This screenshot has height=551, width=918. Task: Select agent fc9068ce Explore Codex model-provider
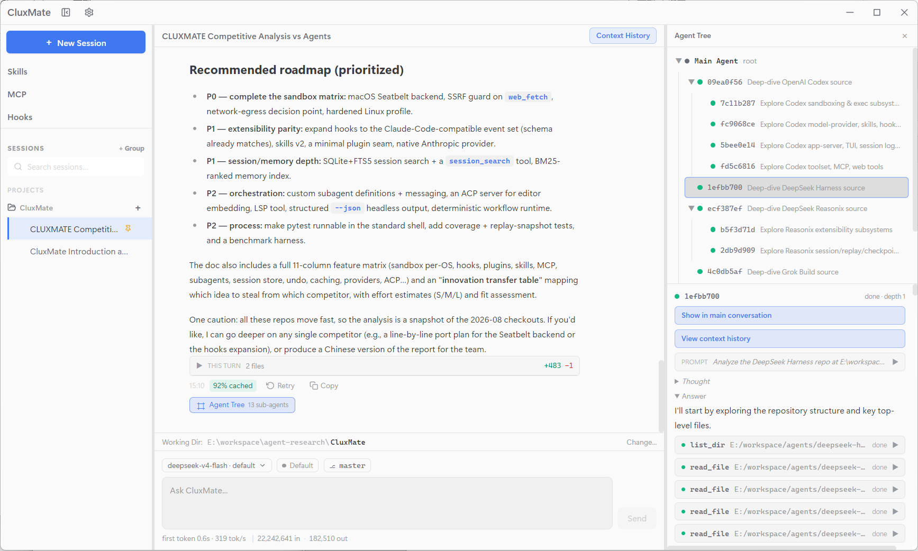pyautogui.click(x=804, y=124)
